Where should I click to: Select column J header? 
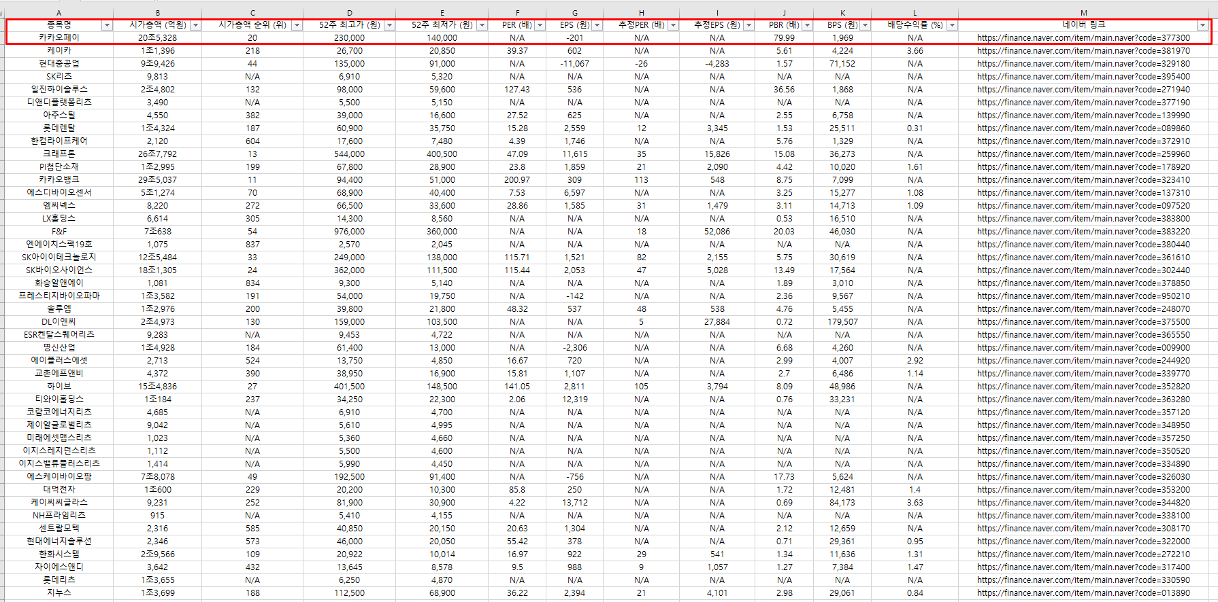click(785, 13)
